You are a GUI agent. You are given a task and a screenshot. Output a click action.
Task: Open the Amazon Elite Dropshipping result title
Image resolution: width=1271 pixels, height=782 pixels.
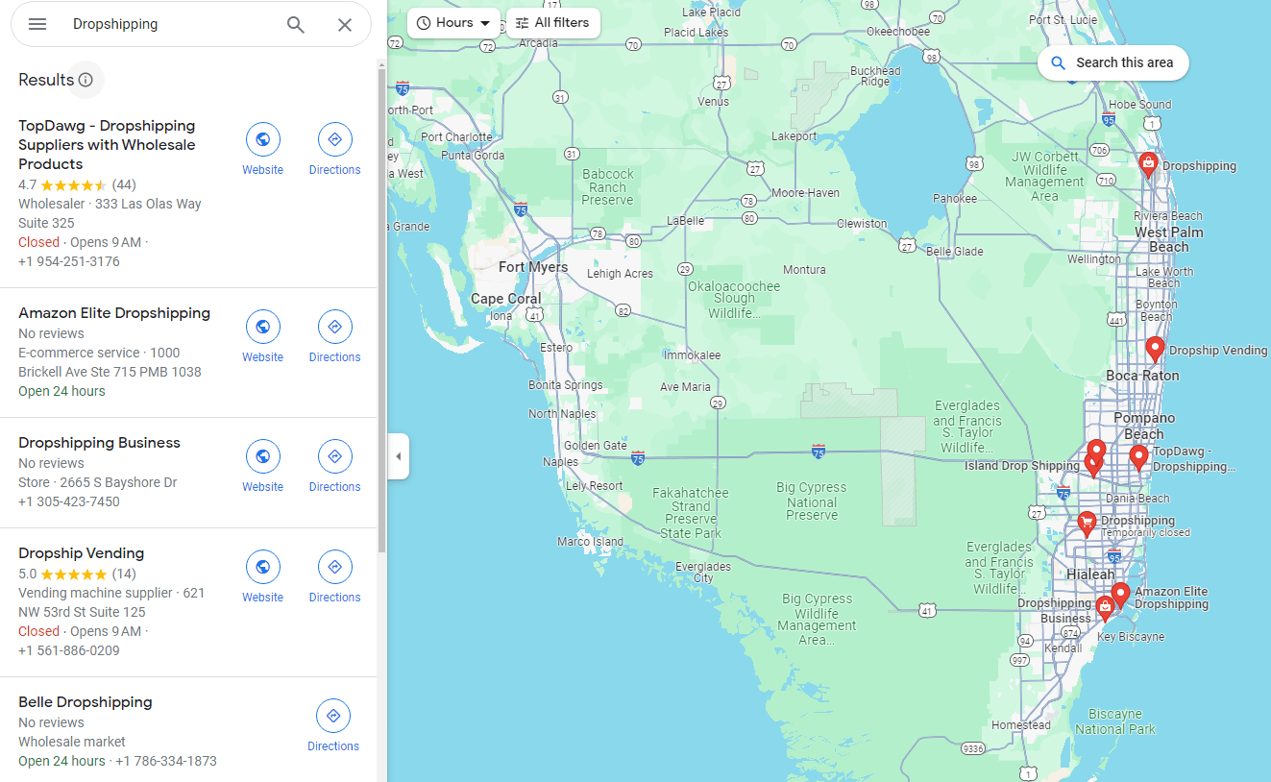point(114,313)
